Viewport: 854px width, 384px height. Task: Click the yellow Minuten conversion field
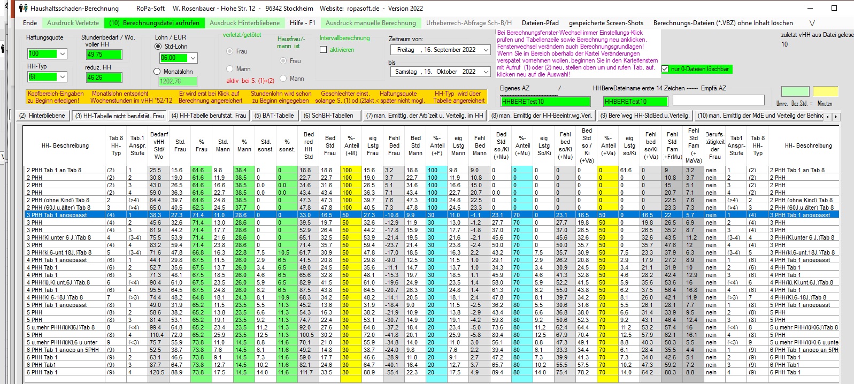pos(825,91)
